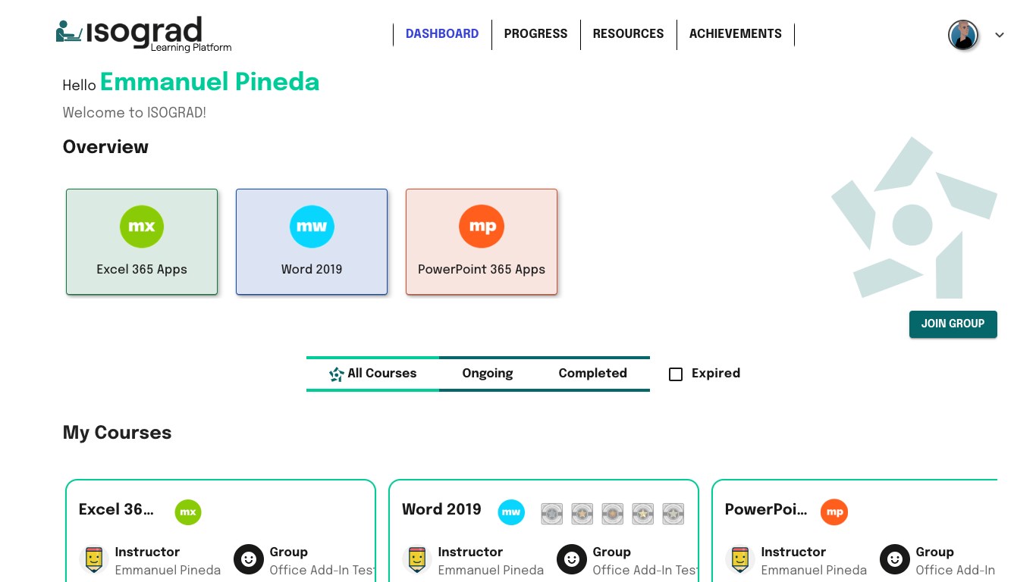1036x582 pixels.
Task: Click the ISOGRAD Learning Platform logo
Action: coord(143,34)
